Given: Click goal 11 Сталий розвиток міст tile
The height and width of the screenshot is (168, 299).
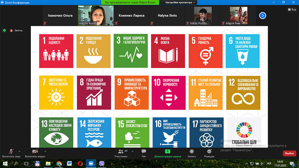Looking at the screenshot, I should click(206, 93).
